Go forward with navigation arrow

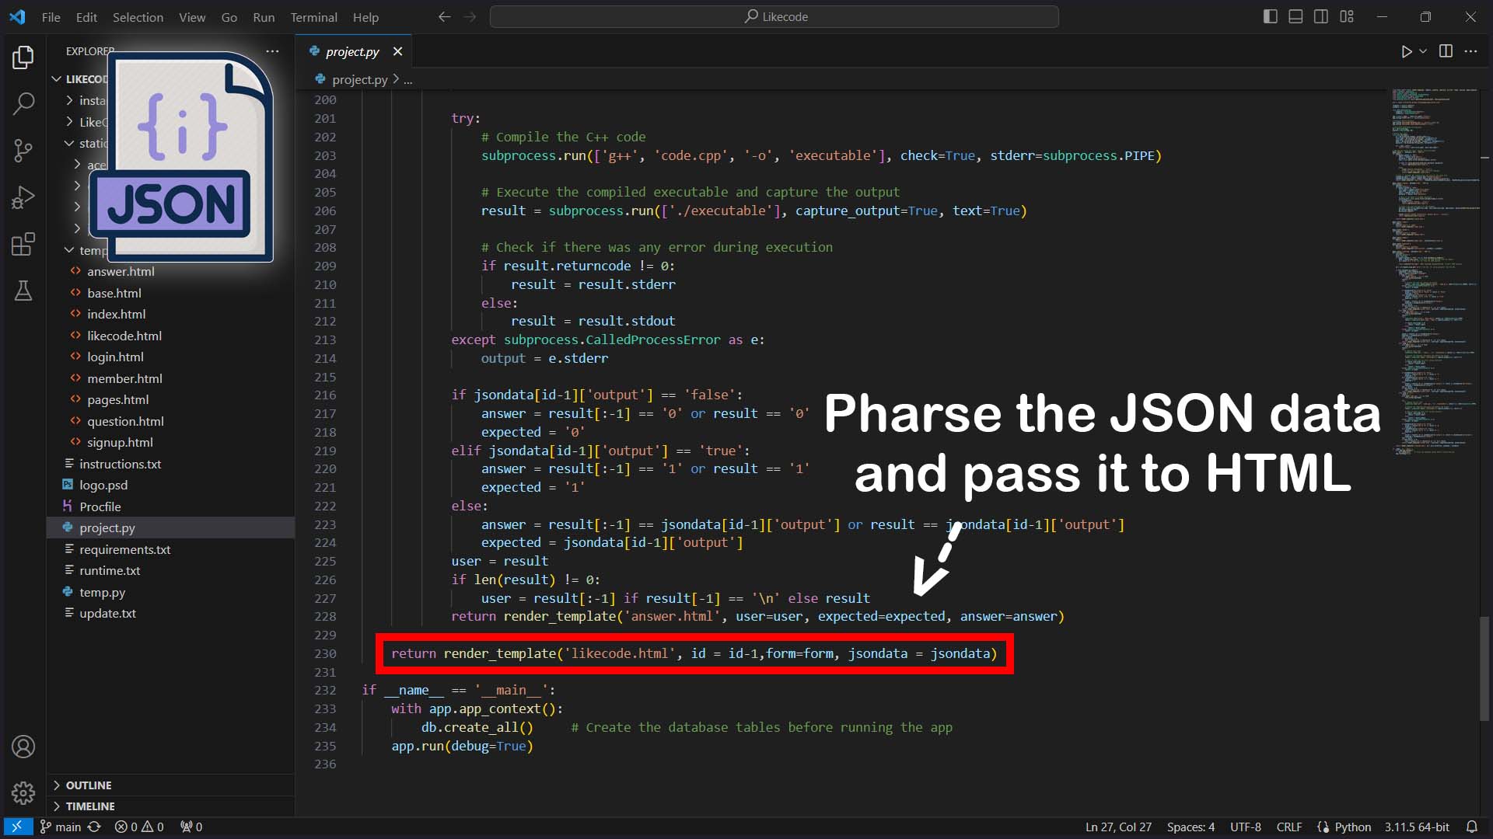pos(470,17)
